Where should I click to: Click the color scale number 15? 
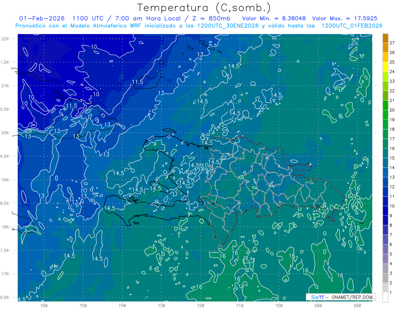[392, 158]
